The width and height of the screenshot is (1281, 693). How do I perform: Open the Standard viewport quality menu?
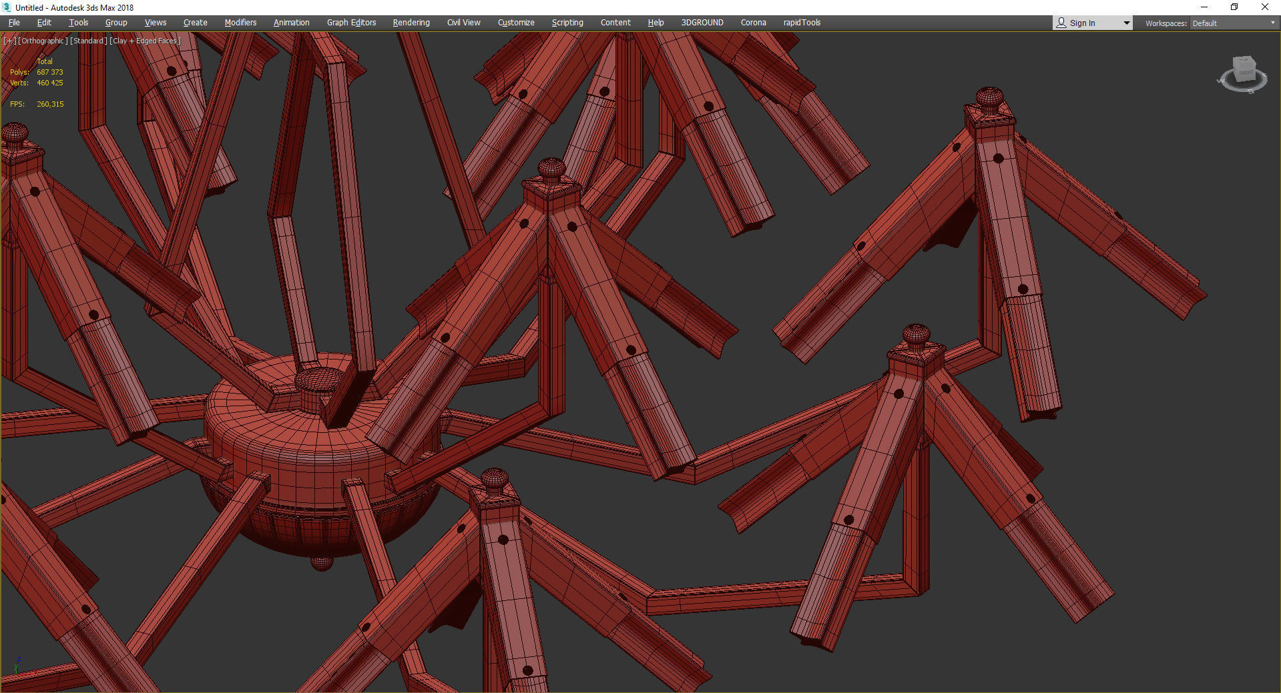[x=89, y=41]
